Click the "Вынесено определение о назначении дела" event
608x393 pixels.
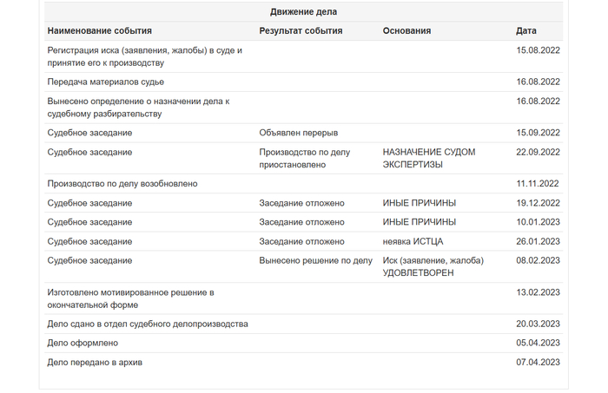coord(137,108)
